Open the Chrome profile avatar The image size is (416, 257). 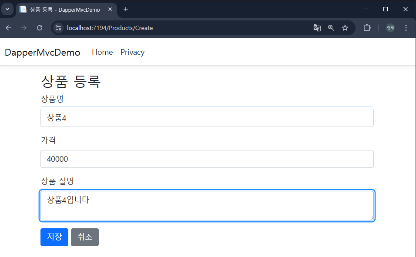[390, 28]
